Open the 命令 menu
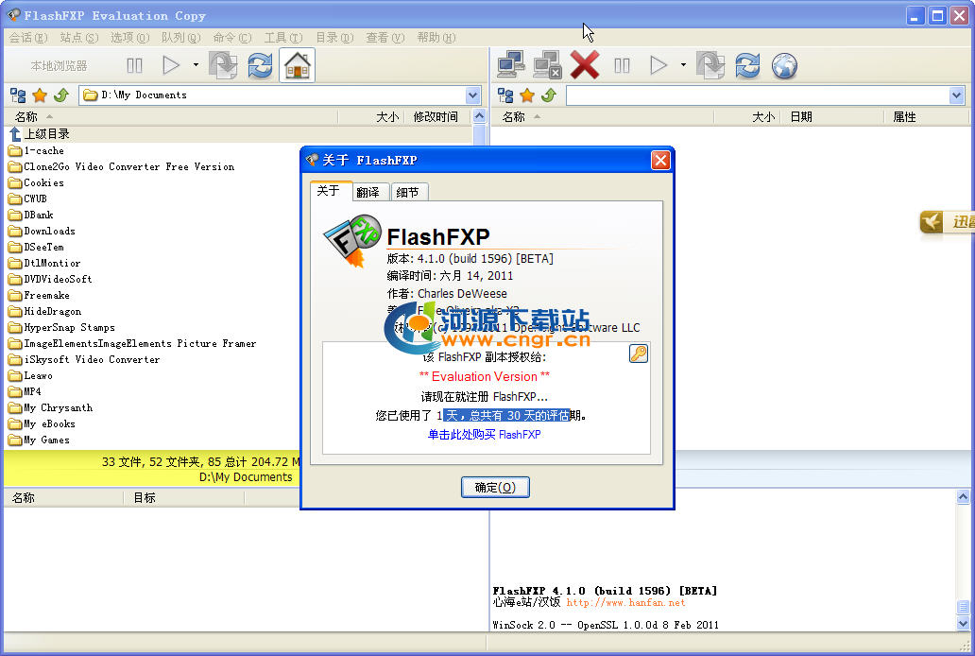 231,38
